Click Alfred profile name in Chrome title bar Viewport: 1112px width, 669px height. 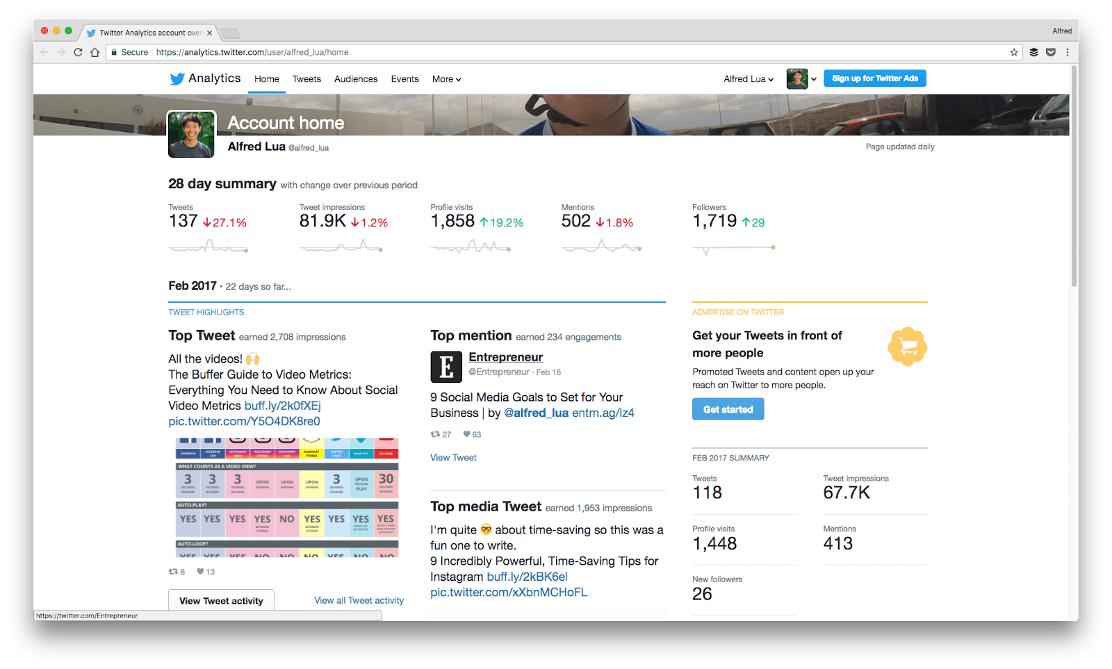[1062, 31]
